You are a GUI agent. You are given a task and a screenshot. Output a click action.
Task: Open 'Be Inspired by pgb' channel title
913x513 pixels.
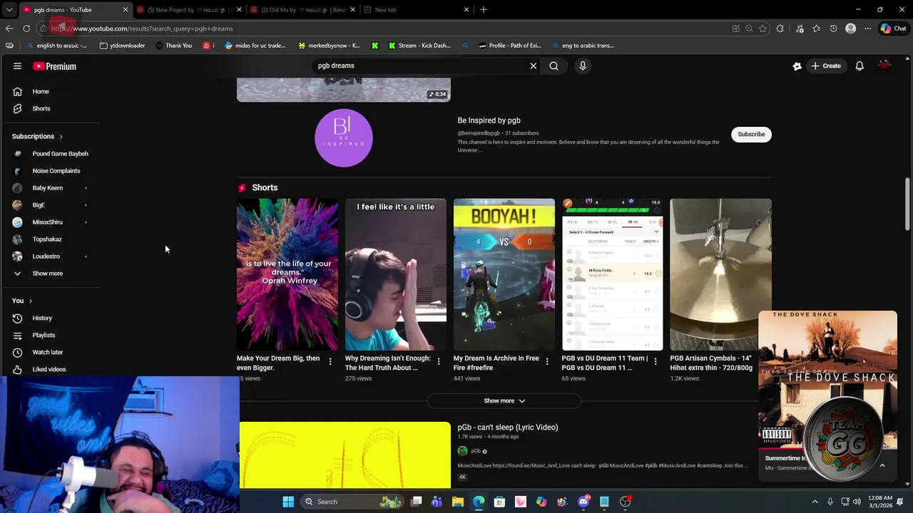(x=489, y=120)
